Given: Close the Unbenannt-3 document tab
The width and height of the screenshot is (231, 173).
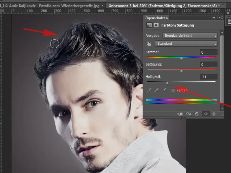Looking at the screenshot, I should pos(223,5).
